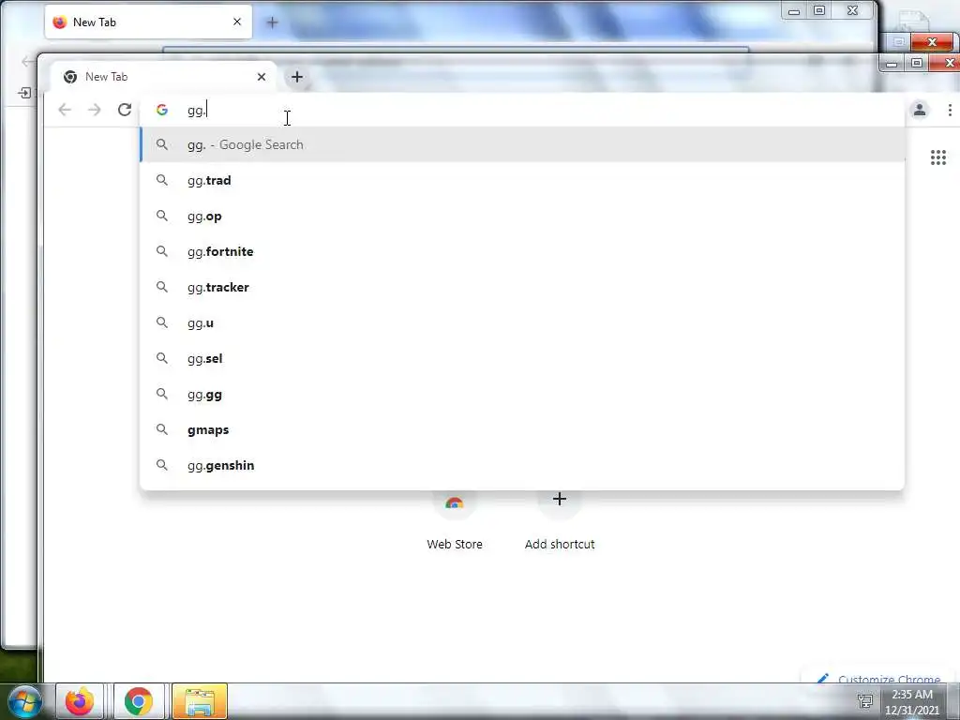Screen dimensions: 960x720
Task: Close the Firefox window
Action: pyautogui.click(x=852, y=11)
